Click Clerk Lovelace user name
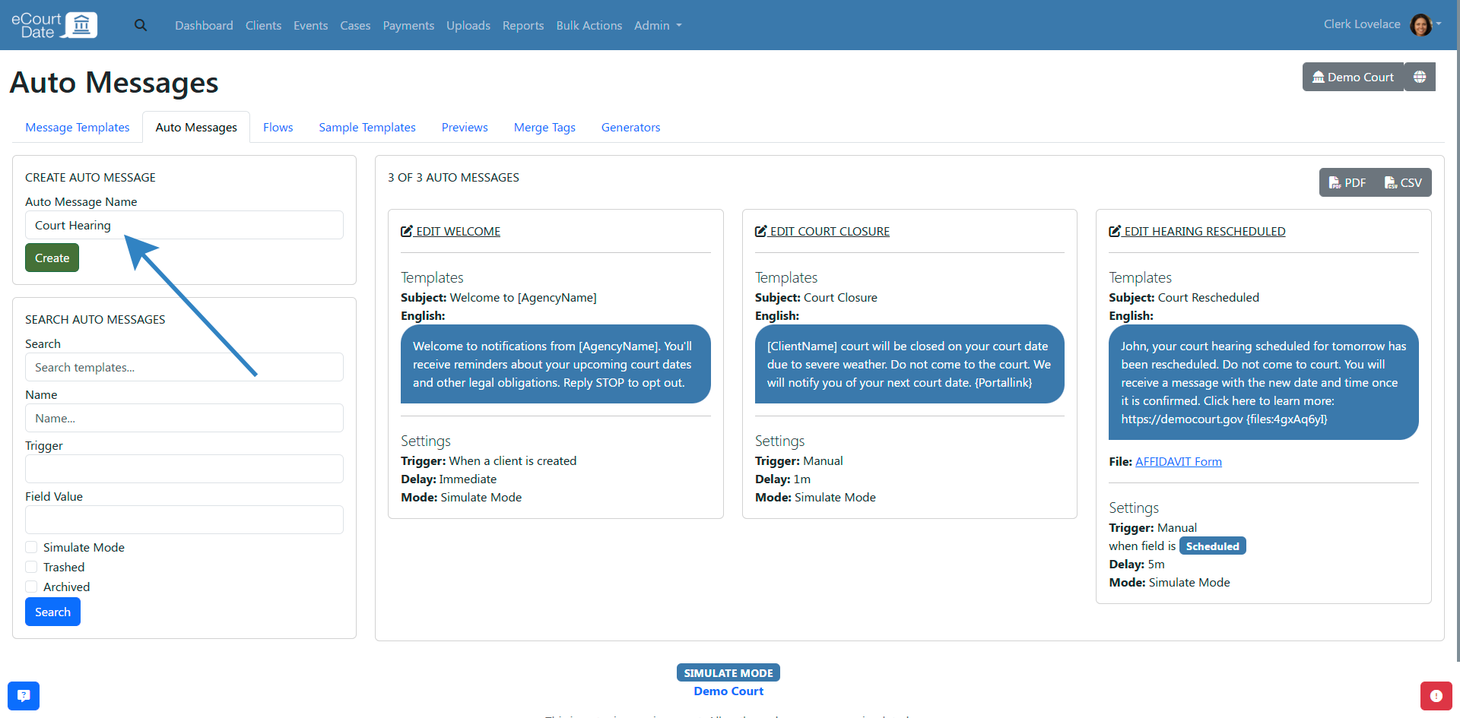The height and width of the screenshot is (718, 1460). 1362,24
